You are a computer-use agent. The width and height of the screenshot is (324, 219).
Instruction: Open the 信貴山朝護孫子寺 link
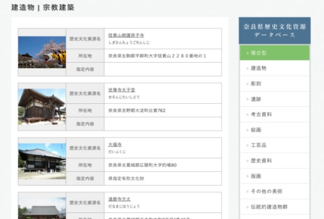click(x=126, y=35)
